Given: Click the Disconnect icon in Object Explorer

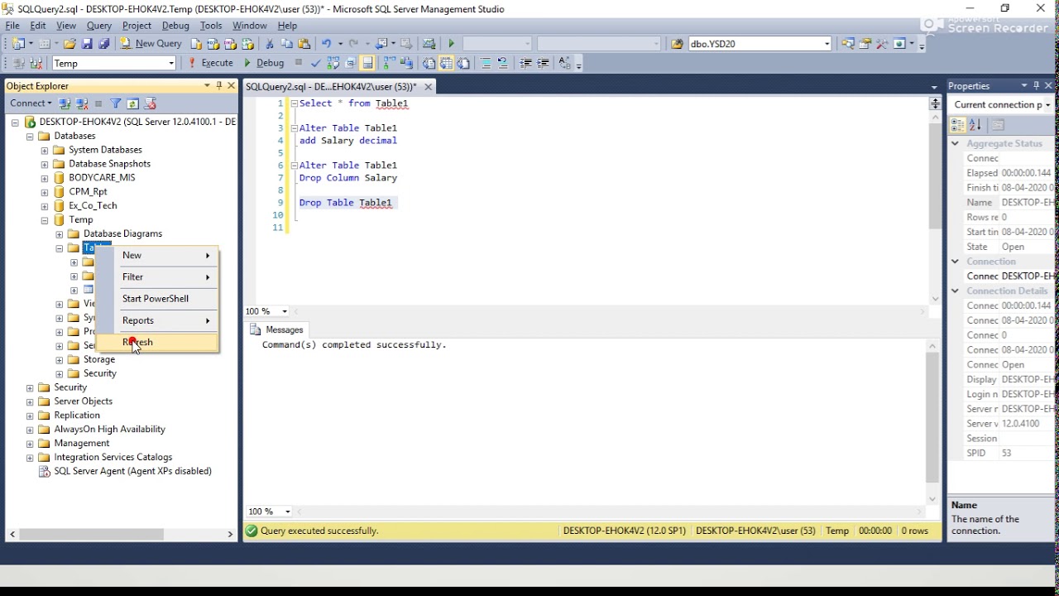Looking at the screenshot, I should [x=82, y=103].
